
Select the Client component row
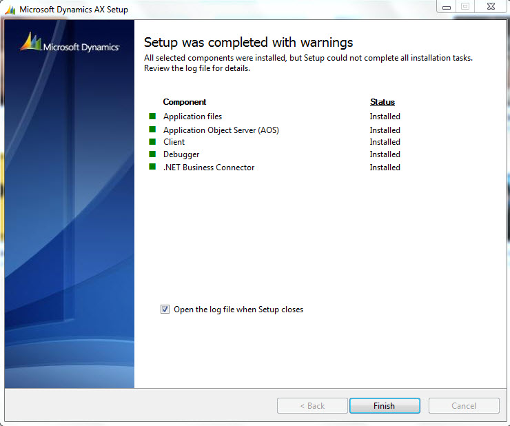(x=274, y=142)
